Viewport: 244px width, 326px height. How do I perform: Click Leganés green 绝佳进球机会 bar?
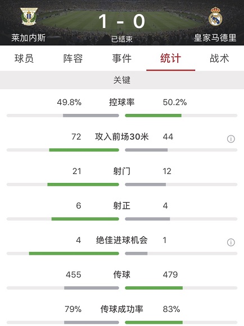point(74,254)
